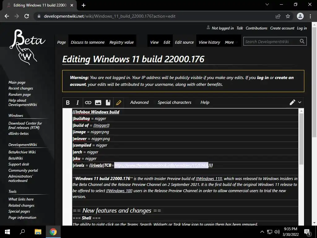Expand the Help toolbar section
Screen dimensions: 317x238
click(x=205, y=102)
